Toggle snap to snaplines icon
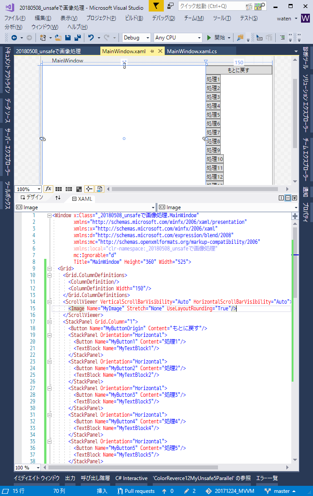313x496 pixels. tap(89, 189)
